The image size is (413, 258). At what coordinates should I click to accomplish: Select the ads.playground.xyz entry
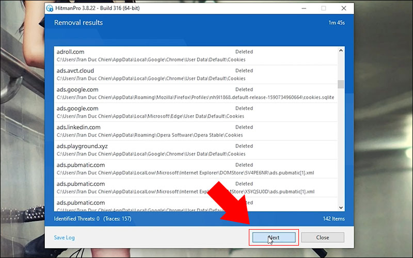click(196, 150)
